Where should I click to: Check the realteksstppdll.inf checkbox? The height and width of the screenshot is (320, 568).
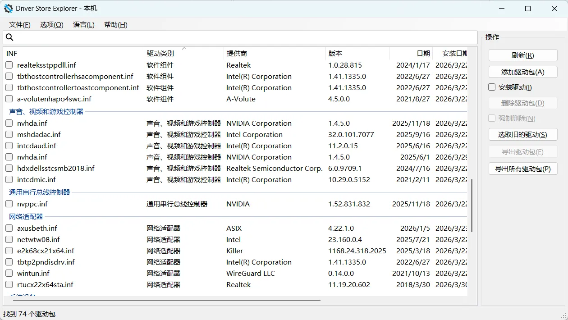point(9,65)
